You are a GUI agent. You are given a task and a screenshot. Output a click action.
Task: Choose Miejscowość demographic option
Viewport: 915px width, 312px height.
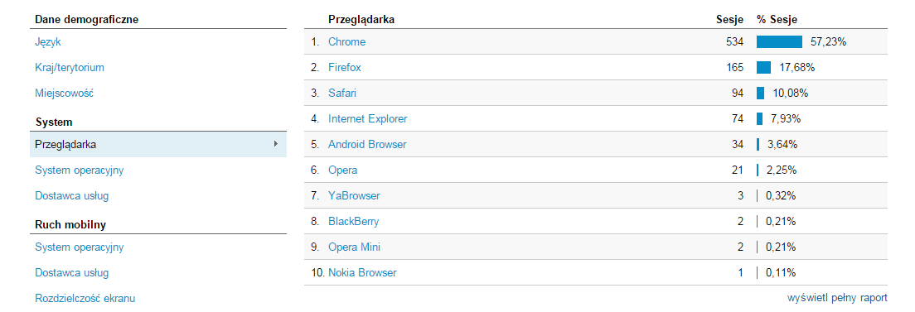pyautogui.click(x=64, y=94)
